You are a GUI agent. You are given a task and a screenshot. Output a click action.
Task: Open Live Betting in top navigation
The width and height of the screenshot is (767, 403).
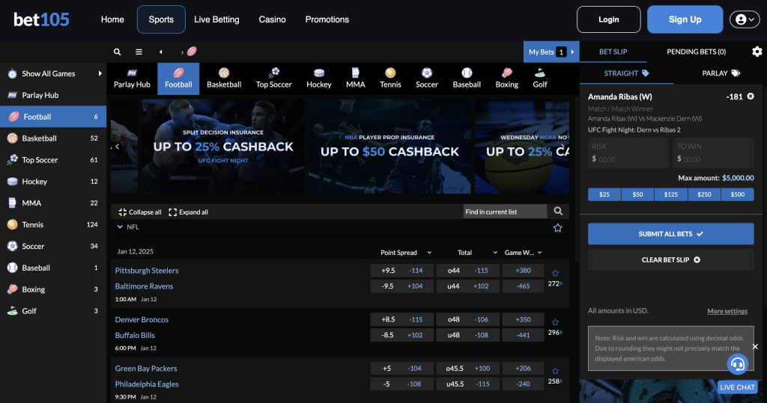coord(216,19)
